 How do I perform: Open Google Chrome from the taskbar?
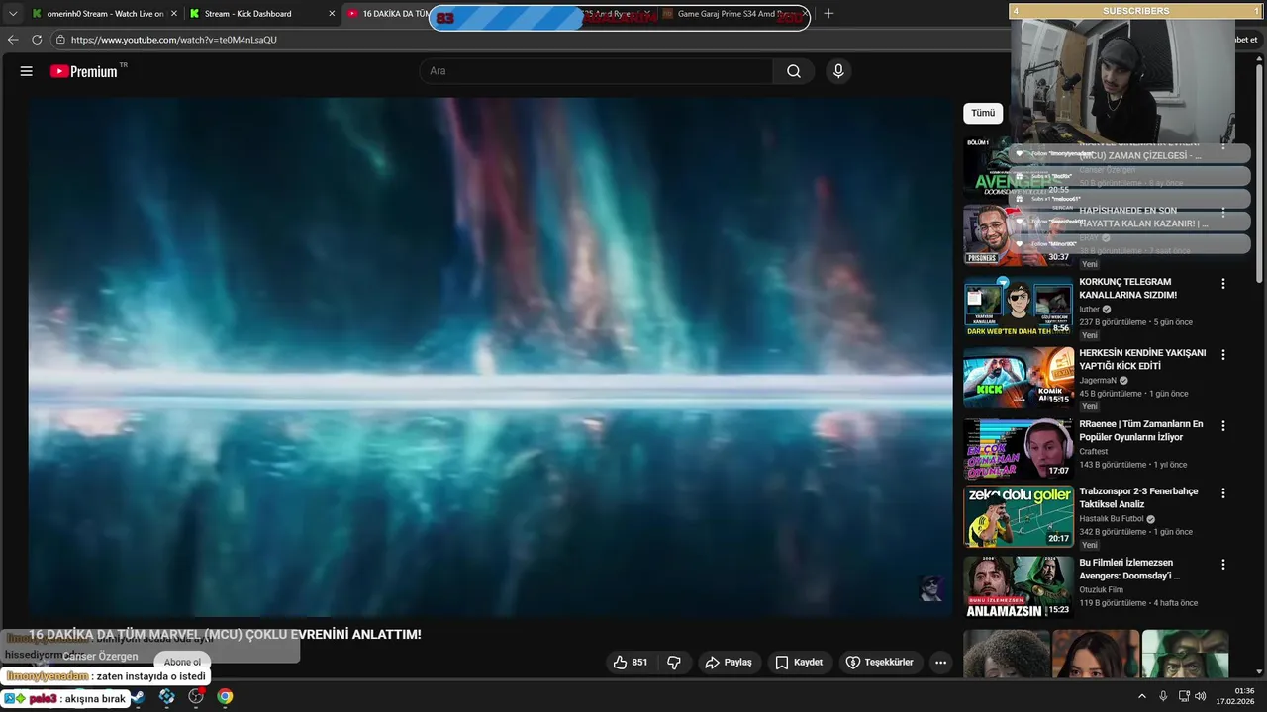click(226, 697)
